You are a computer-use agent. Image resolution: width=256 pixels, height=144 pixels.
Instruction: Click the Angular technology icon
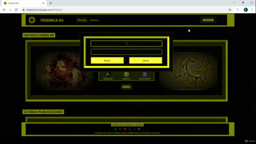tap(108, 74)
